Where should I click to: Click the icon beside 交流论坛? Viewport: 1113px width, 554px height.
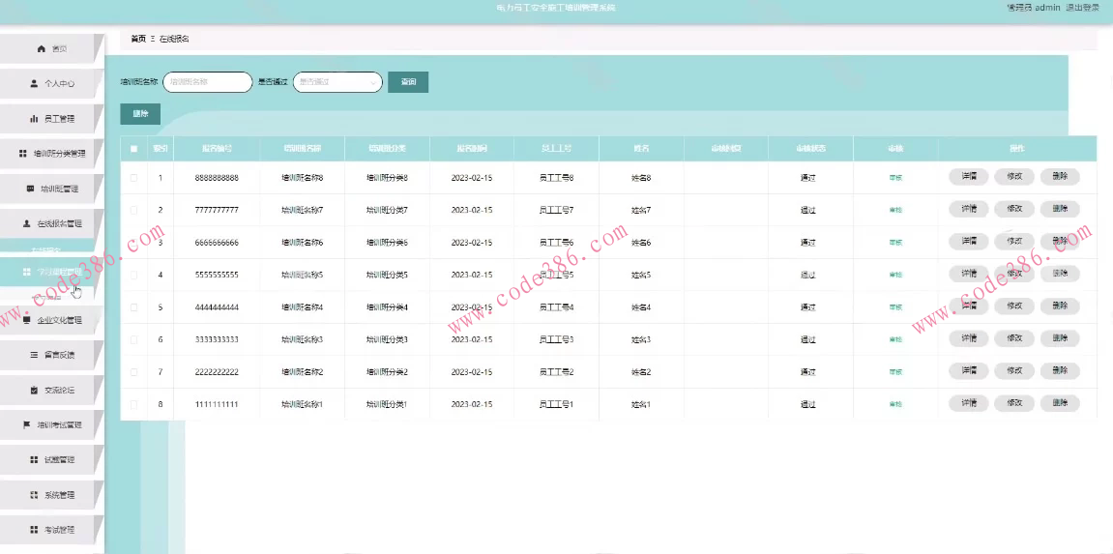(x=34, y=390)
